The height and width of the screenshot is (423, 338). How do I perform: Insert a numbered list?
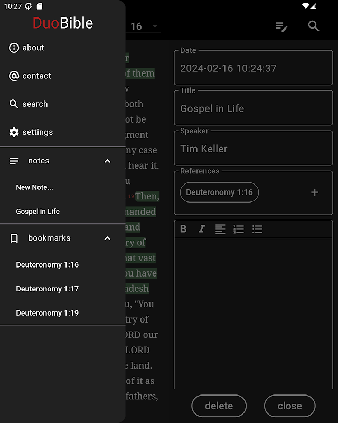[x=239, y=229]
